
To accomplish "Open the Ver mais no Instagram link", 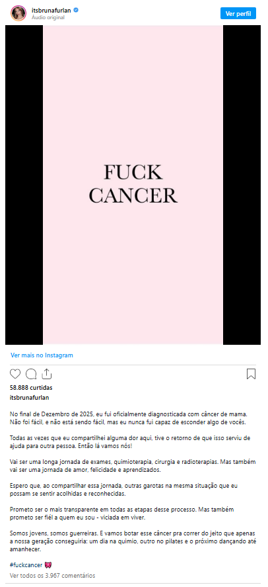I will click(x=42, y=355).
